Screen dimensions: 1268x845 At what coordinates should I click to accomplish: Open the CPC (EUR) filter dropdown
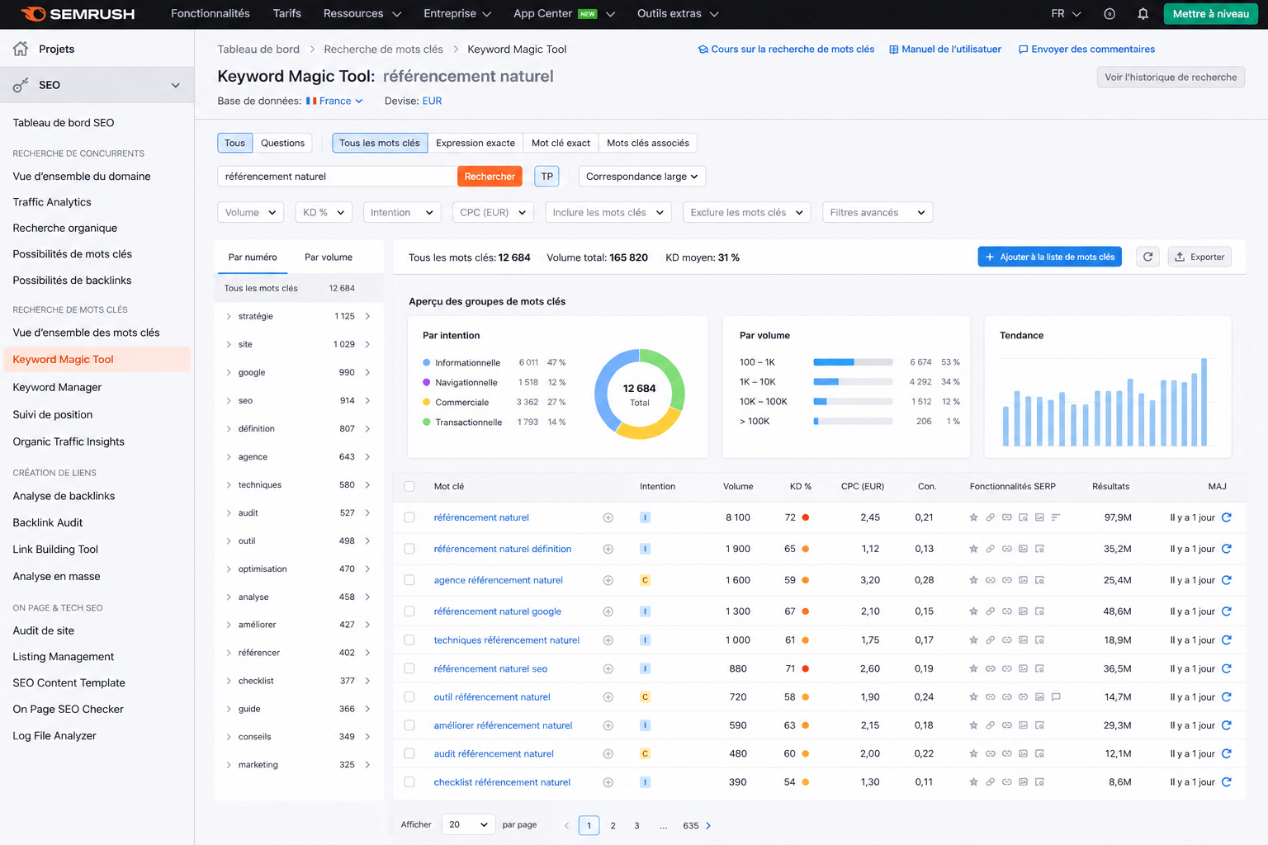[493, 212]
